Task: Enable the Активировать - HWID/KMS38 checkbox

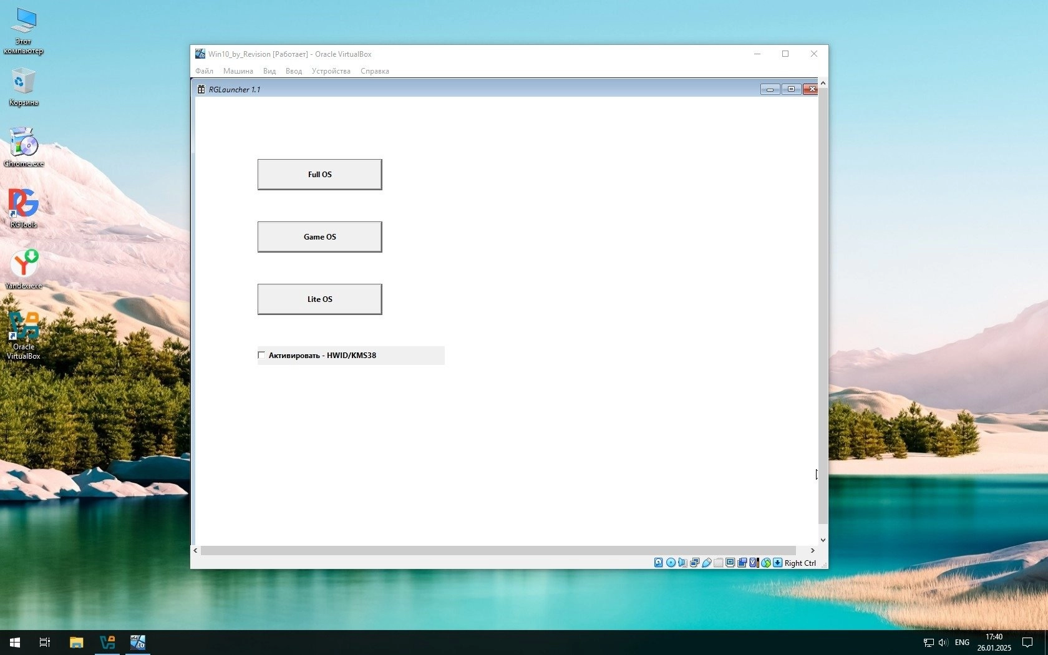Action: tap(261, 355)
